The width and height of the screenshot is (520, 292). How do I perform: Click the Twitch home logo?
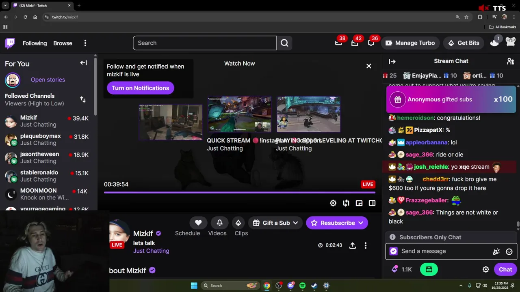(x=10, y=43)
